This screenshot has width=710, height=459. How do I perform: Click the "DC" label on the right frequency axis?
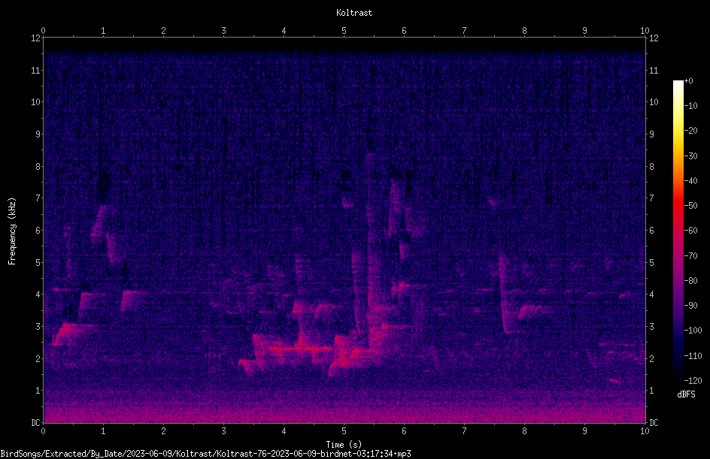(654, 423)
